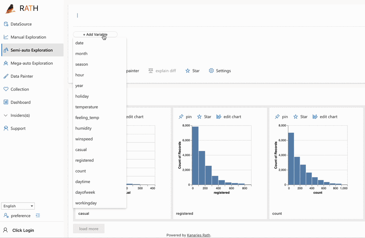Open the Kanaries Rath link
The width and height of the screenshot is (365, 238).
tap(198, 235)
